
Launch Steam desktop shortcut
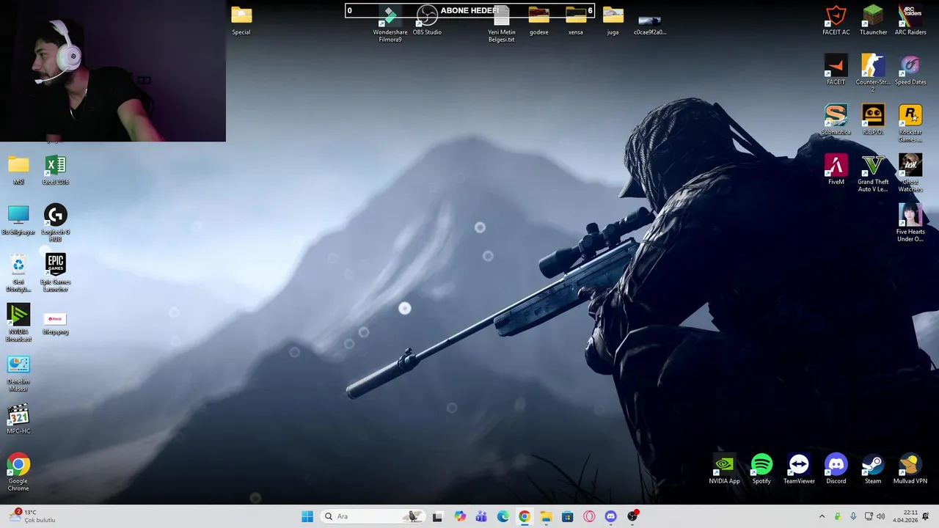[x=873, y=469]
